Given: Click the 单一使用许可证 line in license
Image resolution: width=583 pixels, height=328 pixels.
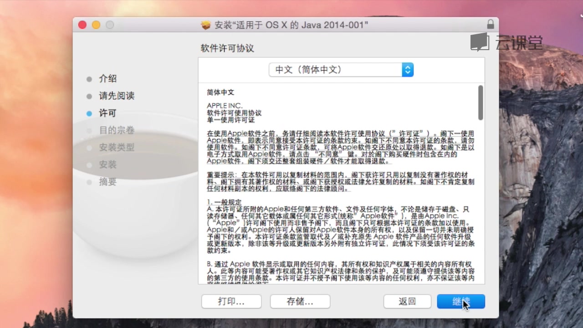Looking at the screenshot, I should (231, 120).
